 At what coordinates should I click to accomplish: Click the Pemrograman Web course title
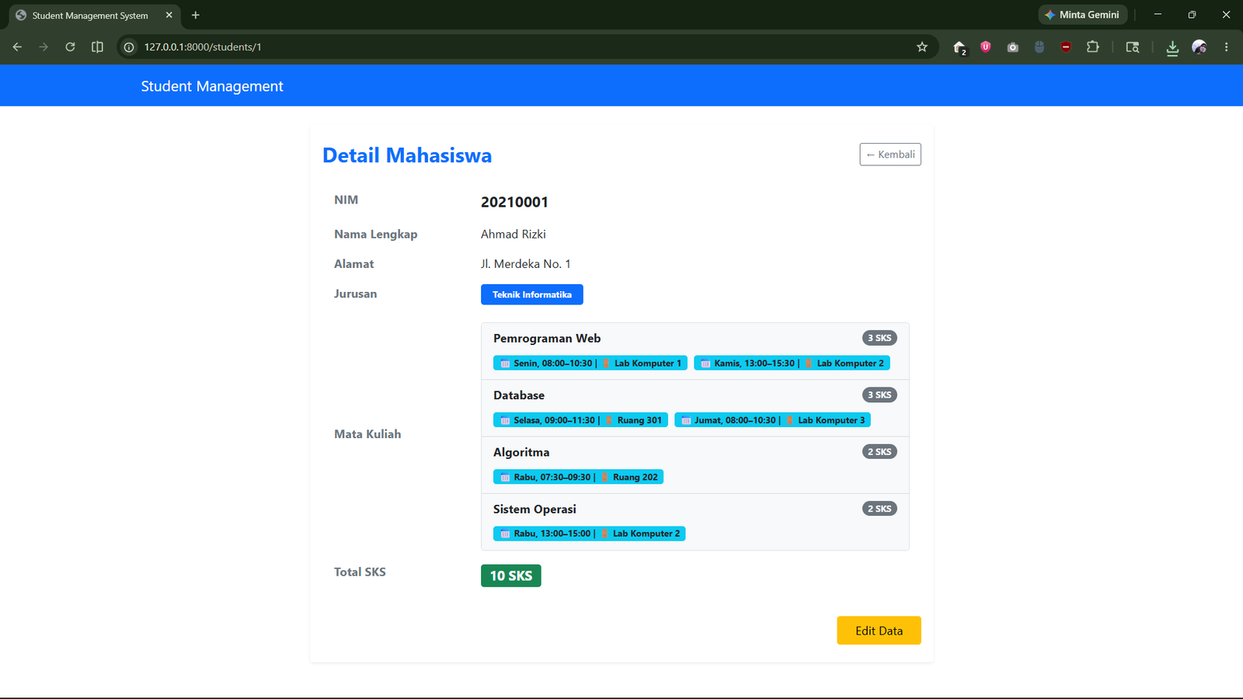click(x=547, y=339)
